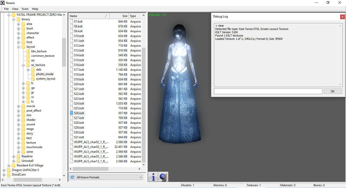Click the Dragon UnPACKer 5 folder icon
Image resolution: width=346 pixels, height=188 pixels.
9,170
